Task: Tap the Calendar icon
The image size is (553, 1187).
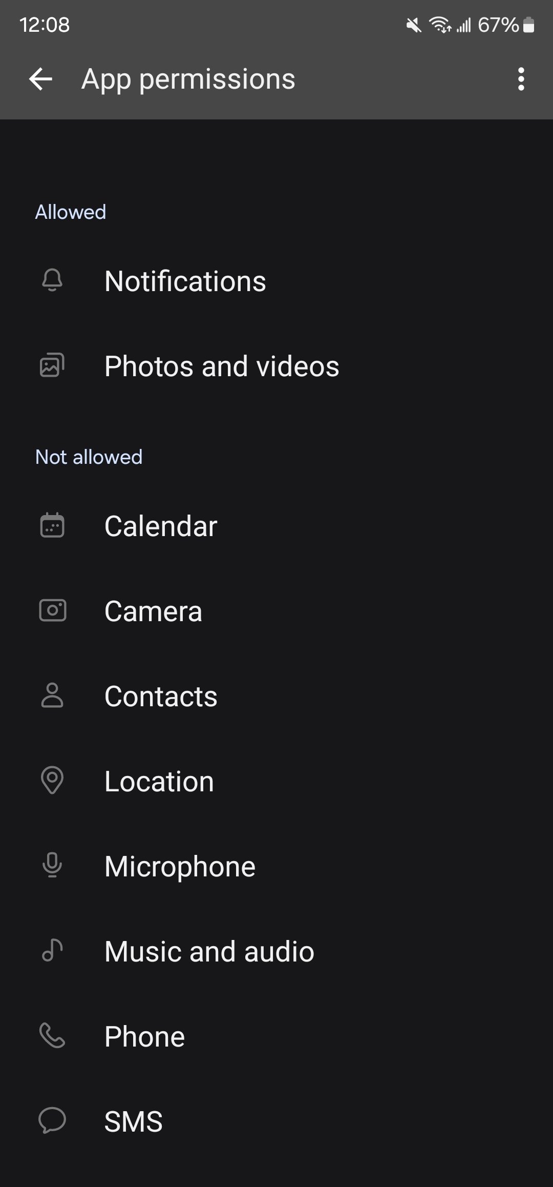Action: [52, 525]
